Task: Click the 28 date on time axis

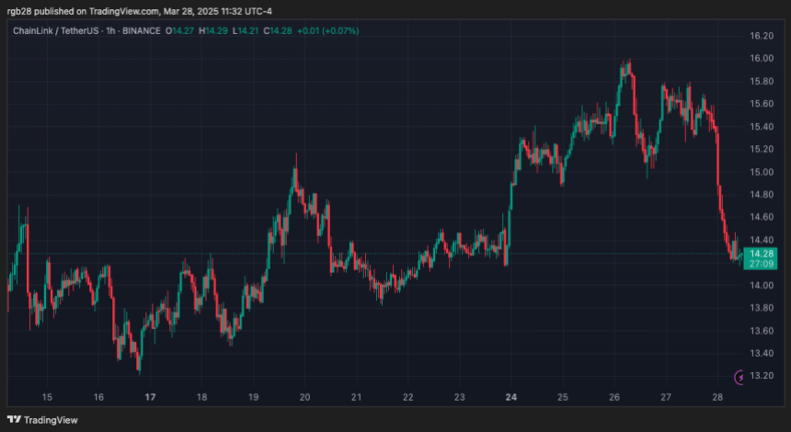Action: [716, 397]
